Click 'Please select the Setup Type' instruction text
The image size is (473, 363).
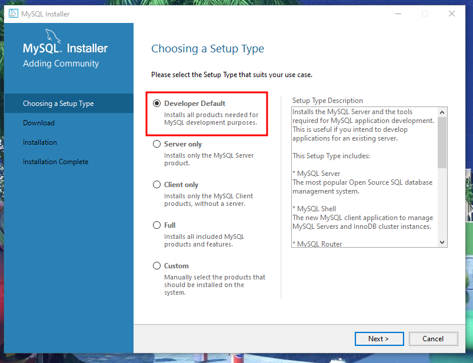pyautogui.click(x=232, y=75)
